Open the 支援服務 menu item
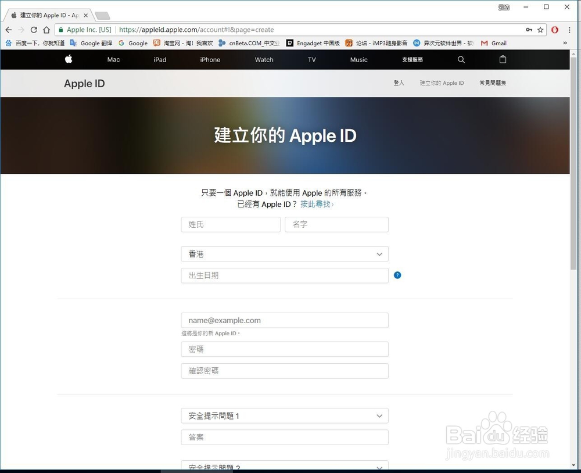Screen dimensions: 581x473 point(413,60)
